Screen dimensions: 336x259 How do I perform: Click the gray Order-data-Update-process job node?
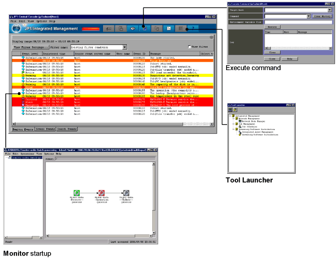(126, 193)
